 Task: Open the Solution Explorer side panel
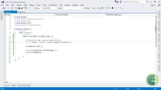(159, 26)
